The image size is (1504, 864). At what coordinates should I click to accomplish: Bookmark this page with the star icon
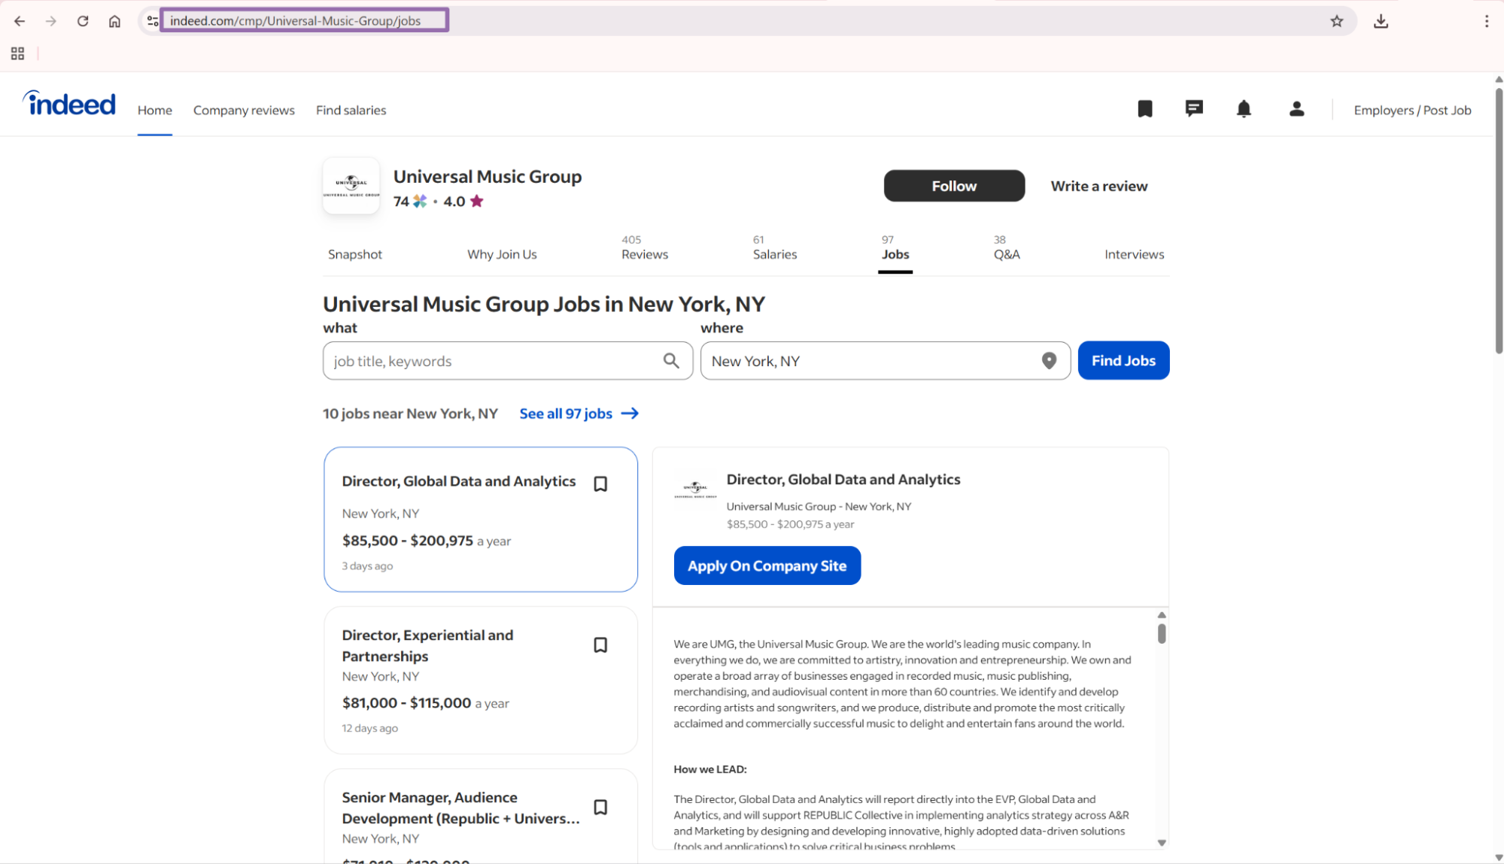1336,21
